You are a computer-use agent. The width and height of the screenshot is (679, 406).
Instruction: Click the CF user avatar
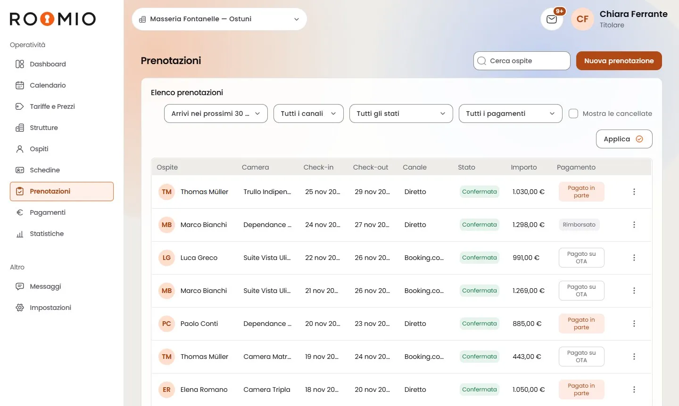[x=582, y=19]
